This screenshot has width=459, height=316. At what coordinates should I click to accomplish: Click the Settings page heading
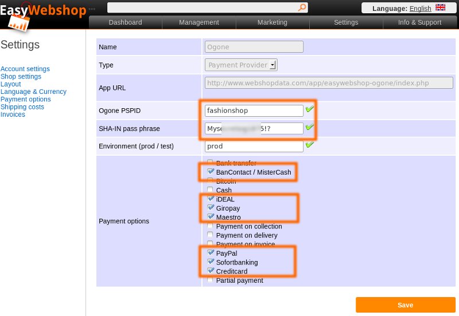coord(20,45)
